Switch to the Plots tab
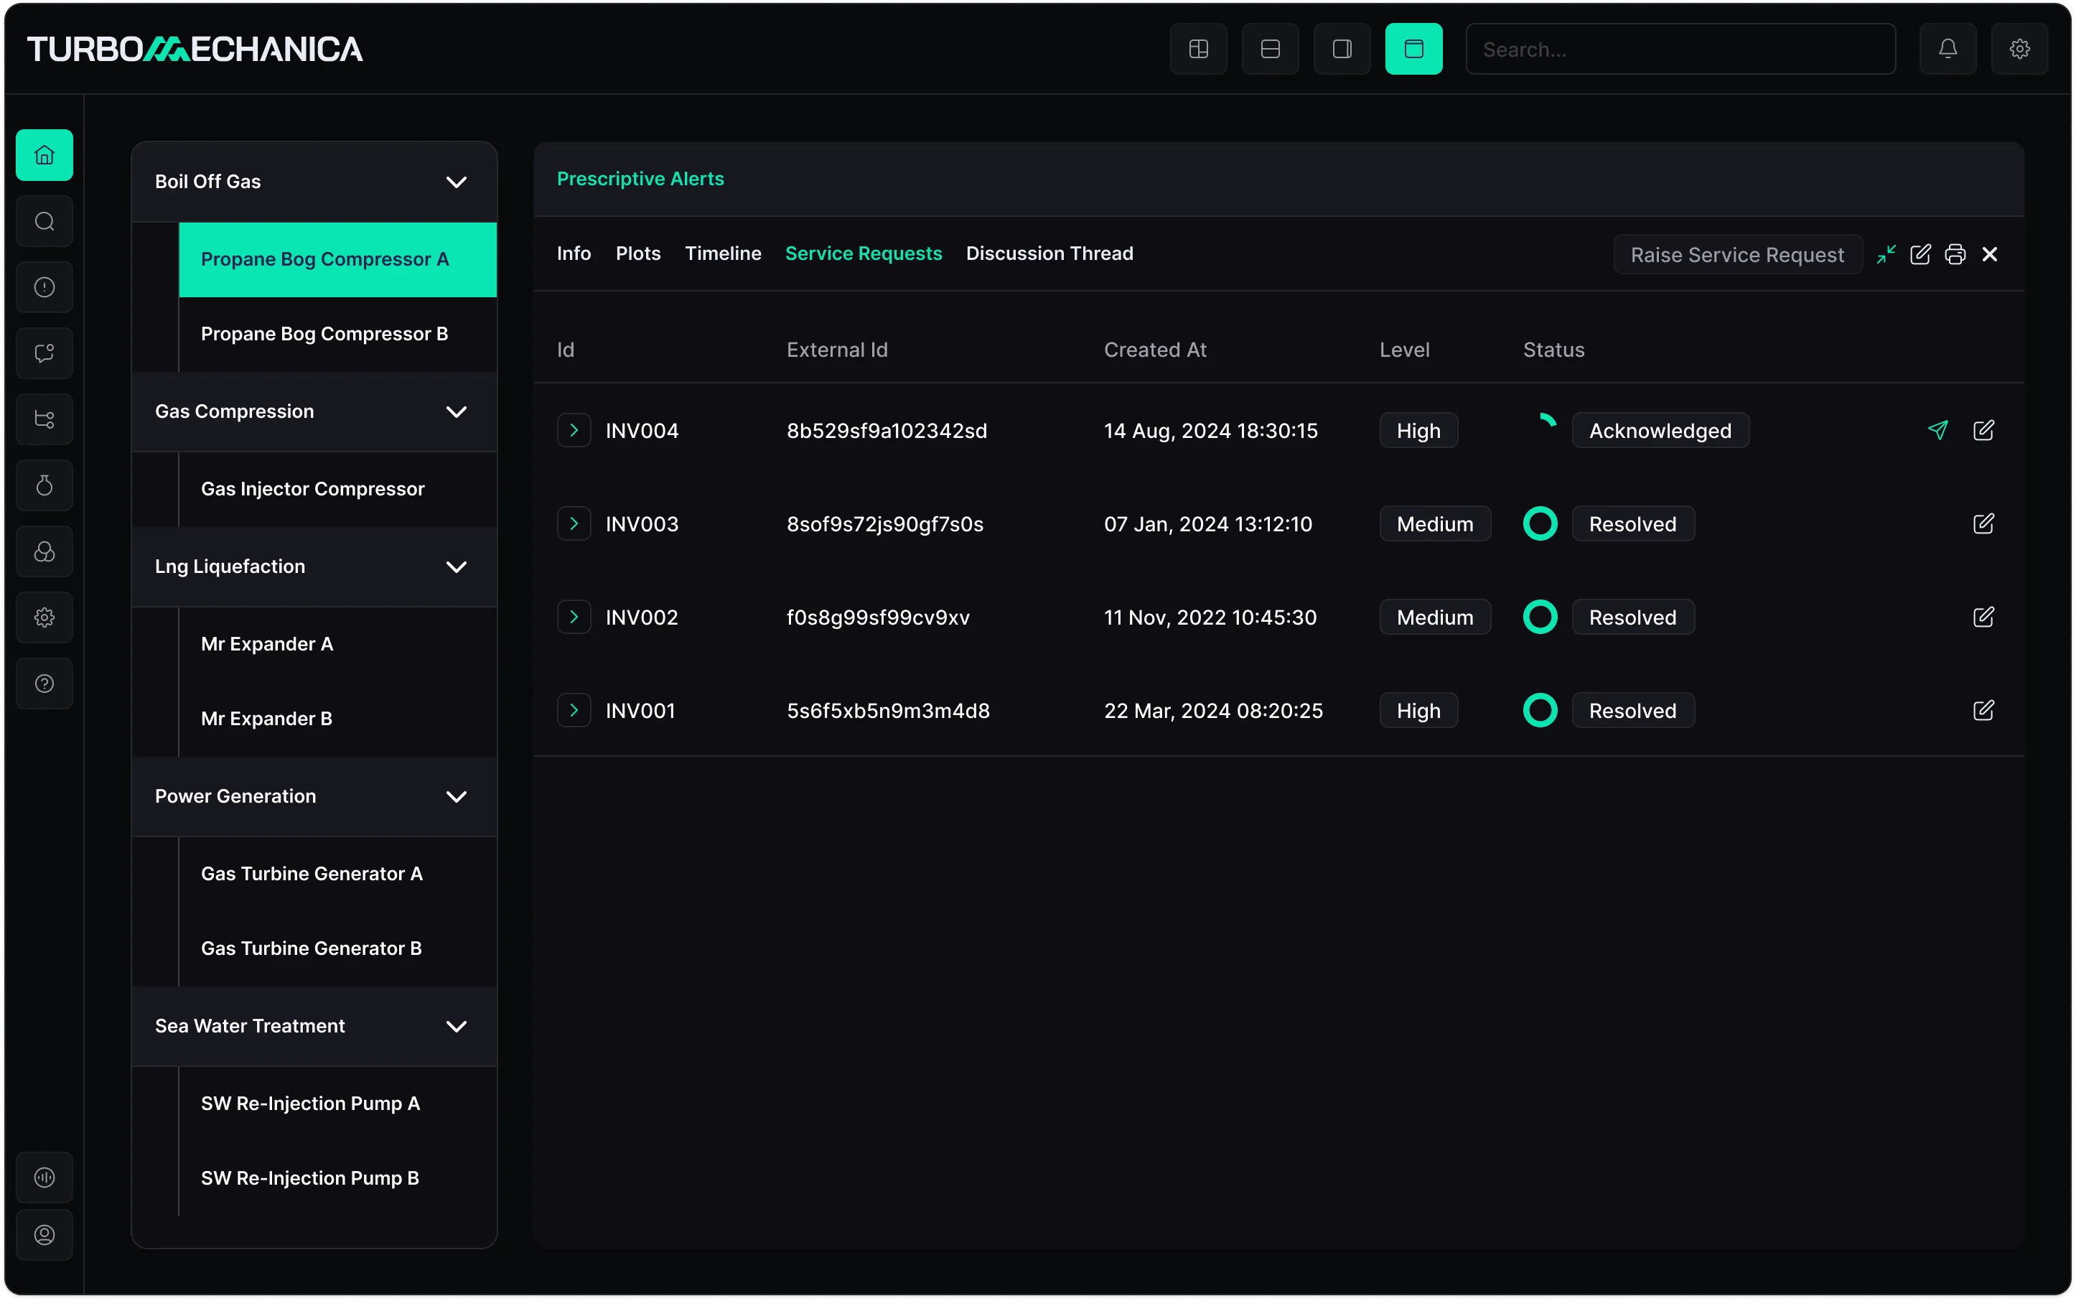Image resolution: width=2076 pixels, height=1301 pixels. tap(637, 253)
